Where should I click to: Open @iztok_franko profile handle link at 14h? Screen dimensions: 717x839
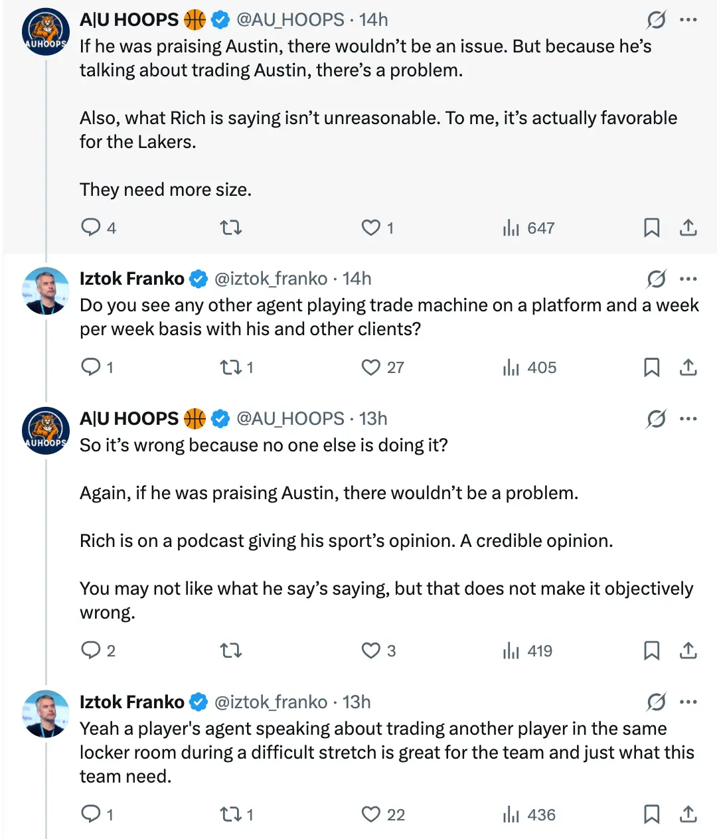(270, 279)
